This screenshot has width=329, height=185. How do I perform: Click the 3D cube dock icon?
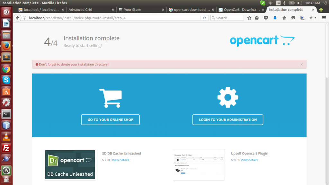[x=6, y=126]
